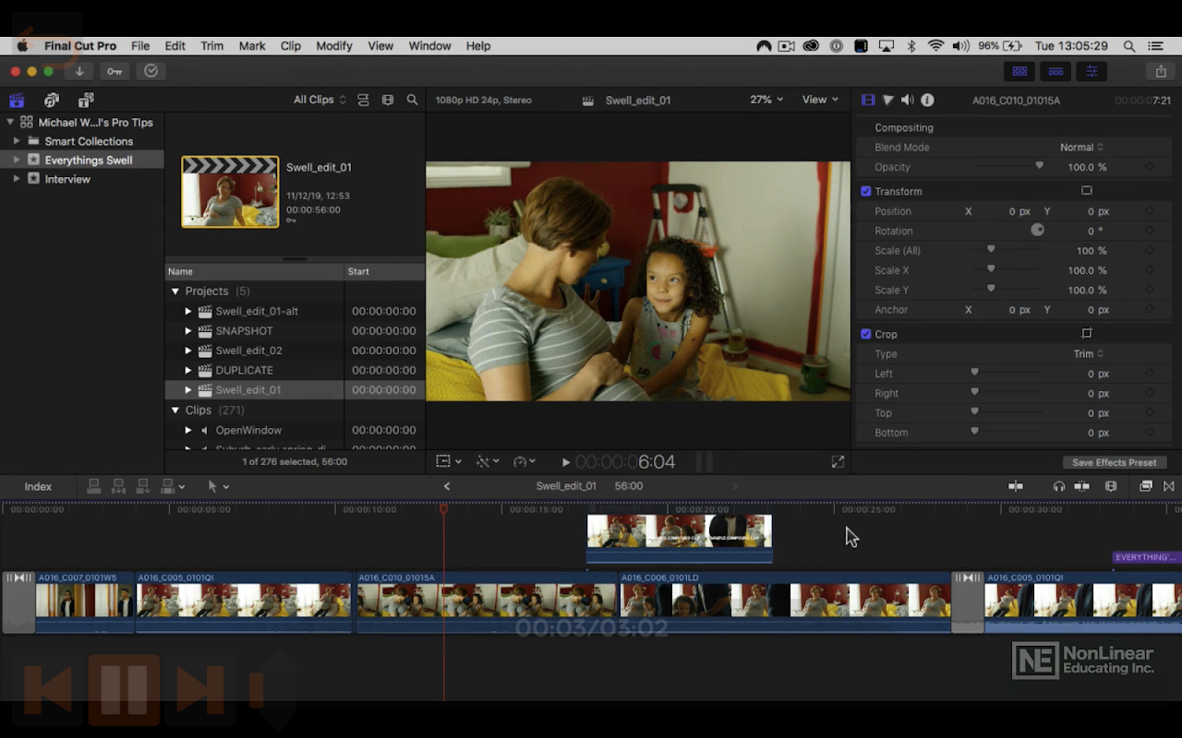The image size is (1182, 738).
Task: Open the 27% zoom dropdown
Action: [x=766, y=100]
